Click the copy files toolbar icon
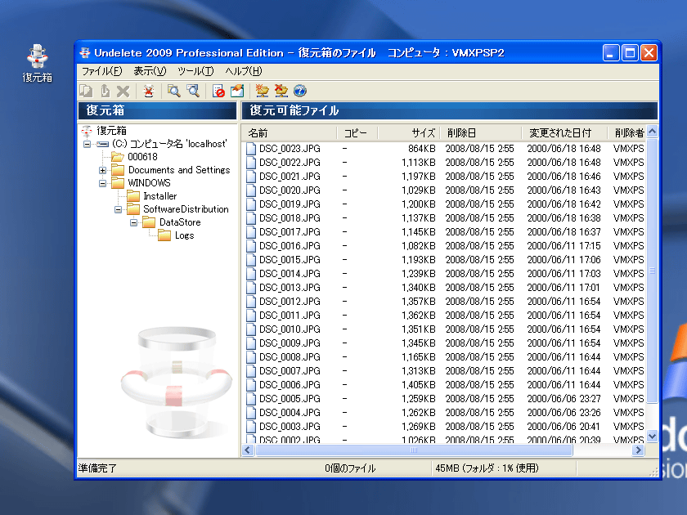This screenshot has height=515, width=687. (x=86, y=91)
